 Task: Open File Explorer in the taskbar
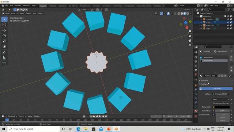86,129
